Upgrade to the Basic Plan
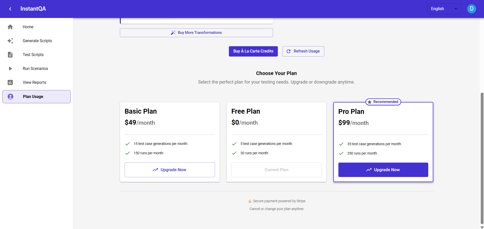484x229 pixels. click(170, 170)
